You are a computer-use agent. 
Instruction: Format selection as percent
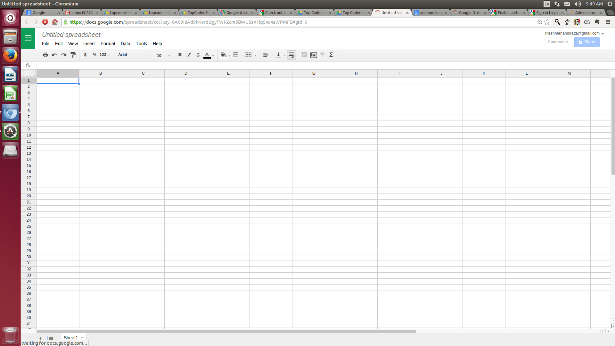94,55
